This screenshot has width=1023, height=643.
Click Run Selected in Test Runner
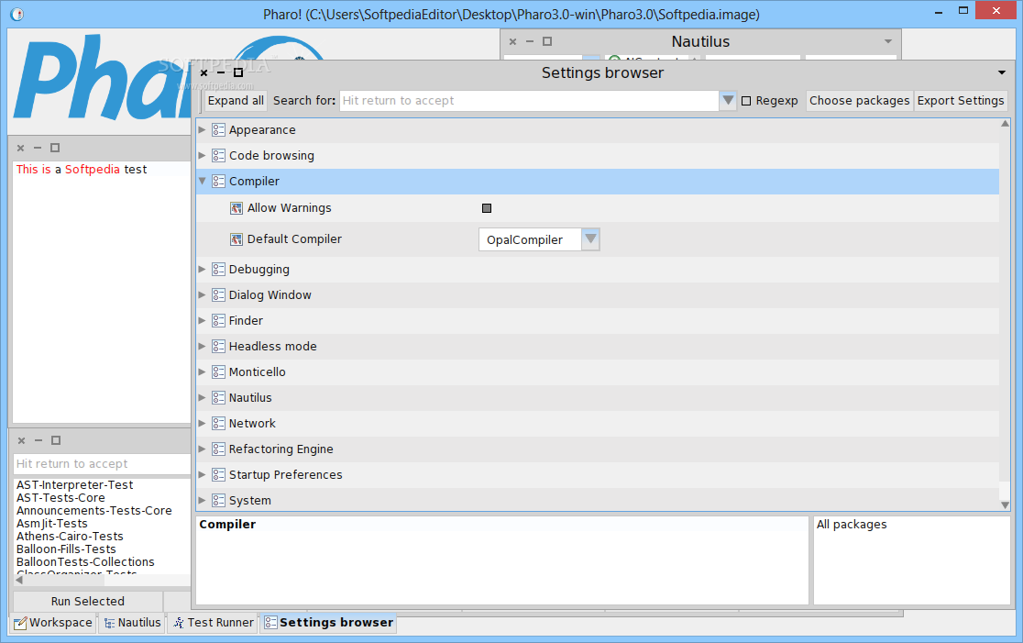click(87, 601)
